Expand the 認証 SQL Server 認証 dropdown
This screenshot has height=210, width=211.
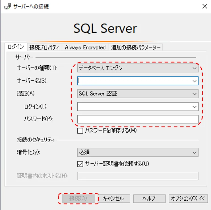138,93
